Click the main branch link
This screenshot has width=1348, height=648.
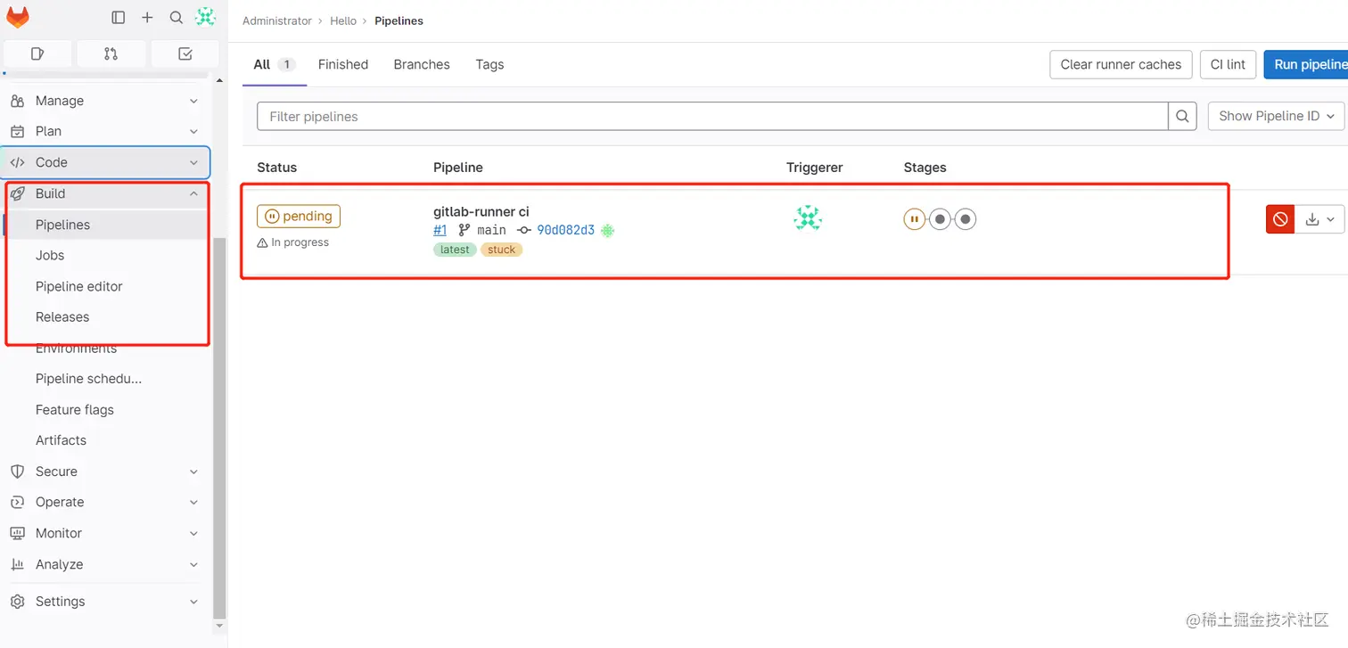(491, 230)
